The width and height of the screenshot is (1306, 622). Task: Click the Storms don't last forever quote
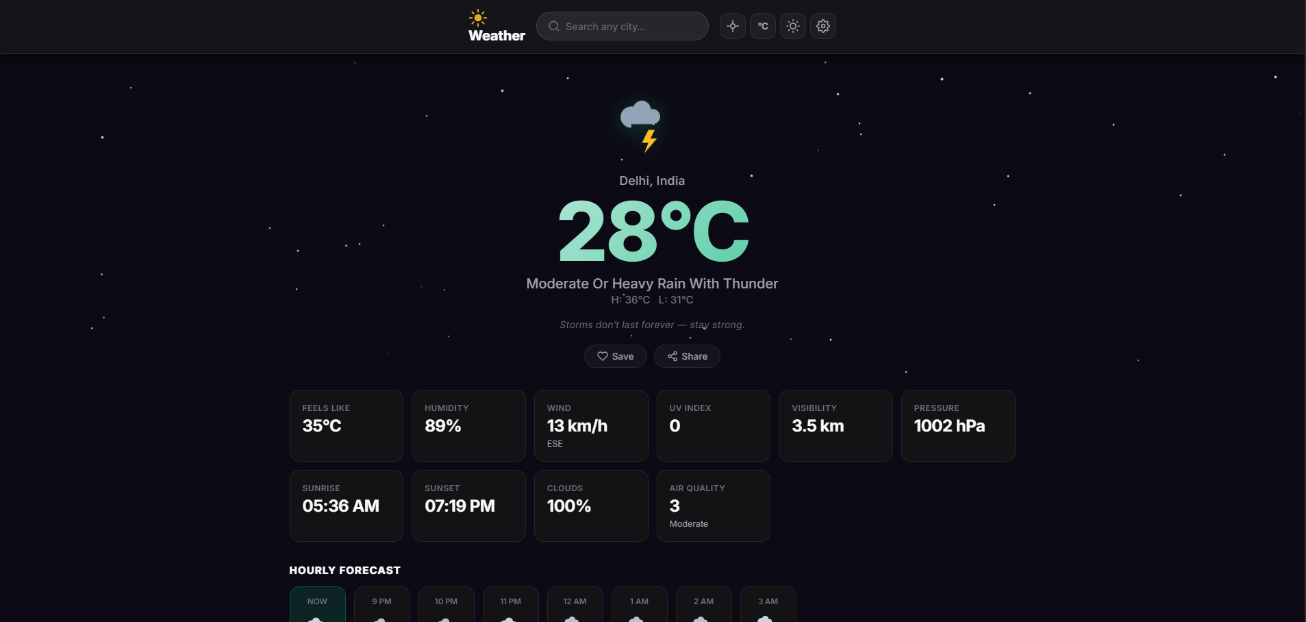(x=652, y=325)
